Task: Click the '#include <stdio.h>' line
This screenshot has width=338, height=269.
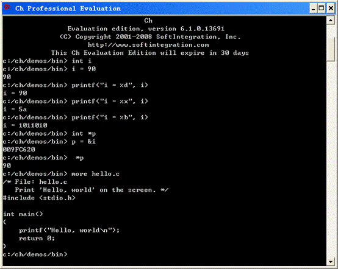Action: 39,198
